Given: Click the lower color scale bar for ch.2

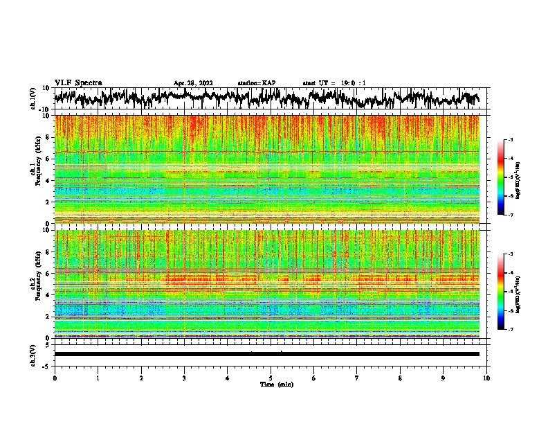Looking at the screenshot, I should 500,292.
